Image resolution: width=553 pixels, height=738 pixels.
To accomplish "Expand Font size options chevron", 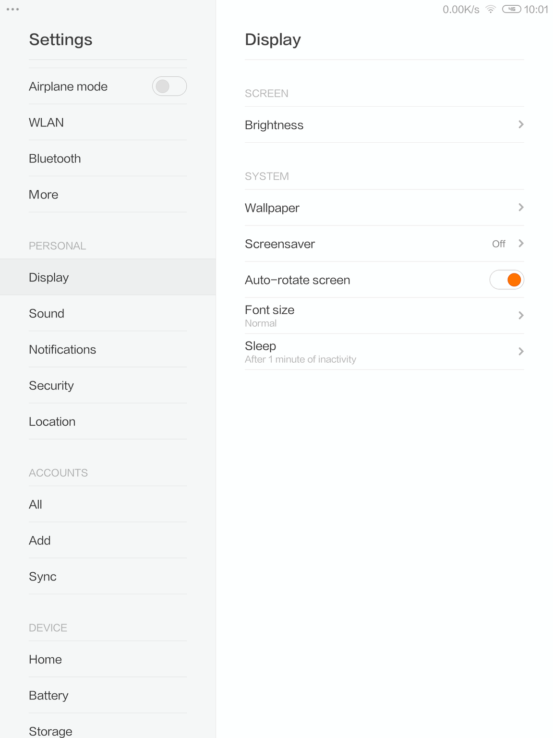I will point(521,316).
